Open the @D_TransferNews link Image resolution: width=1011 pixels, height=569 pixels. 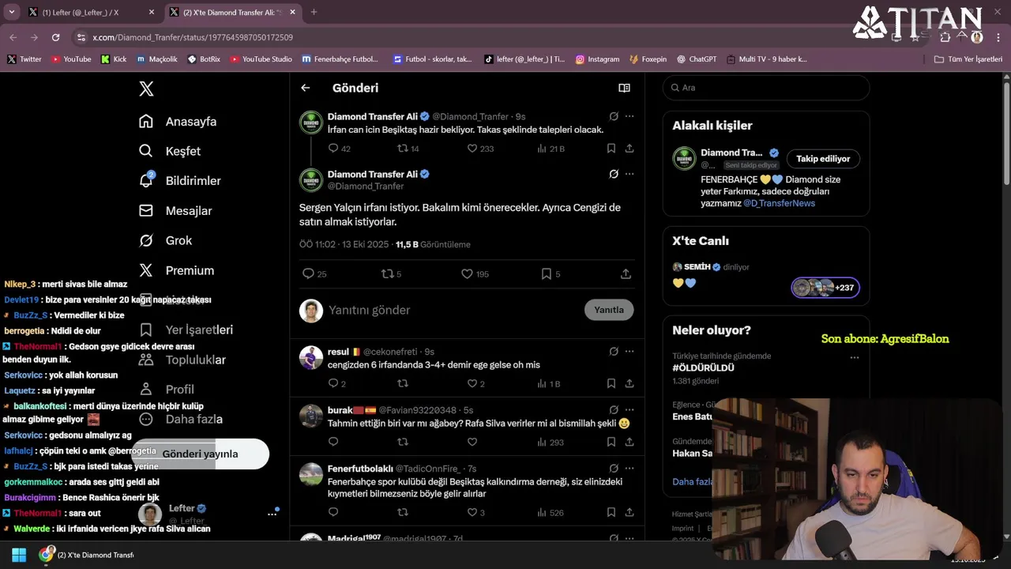(x=779, y=203)
